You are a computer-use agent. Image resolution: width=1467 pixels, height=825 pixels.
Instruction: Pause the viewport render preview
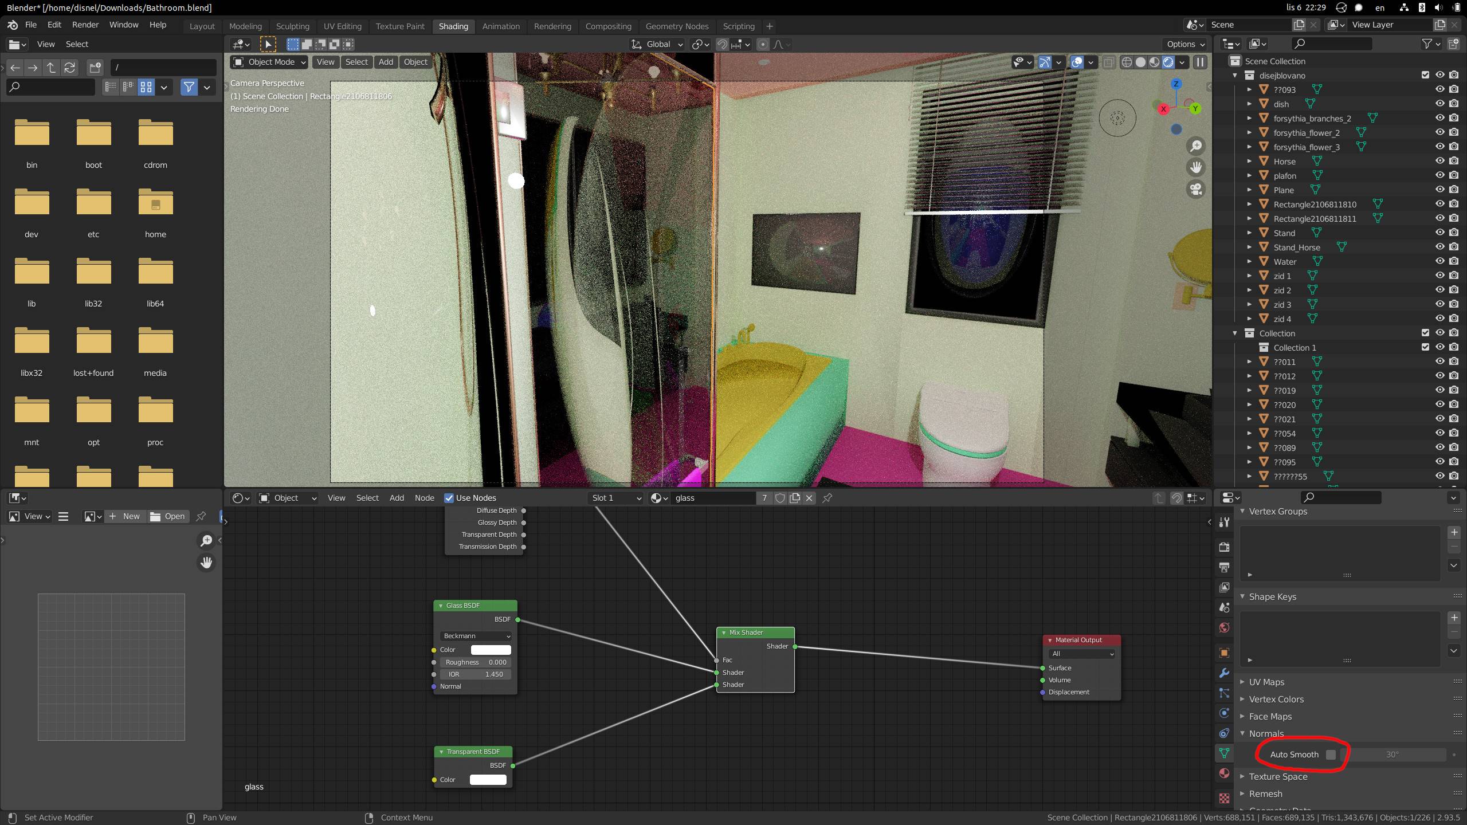[1200, 62]
